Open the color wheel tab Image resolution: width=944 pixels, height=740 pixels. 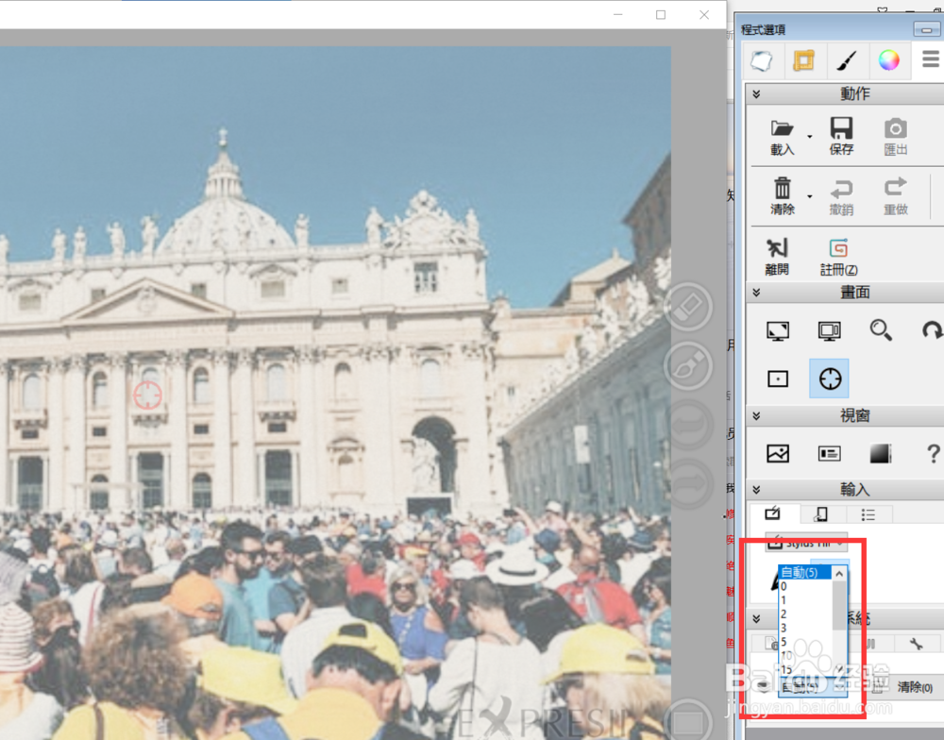(x=888, y=60)
